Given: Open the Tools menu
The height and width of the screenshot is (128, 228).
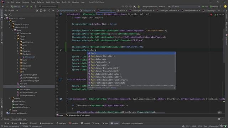Looking at the screenshot, I should pyautogui.click(x=64, y=2).
